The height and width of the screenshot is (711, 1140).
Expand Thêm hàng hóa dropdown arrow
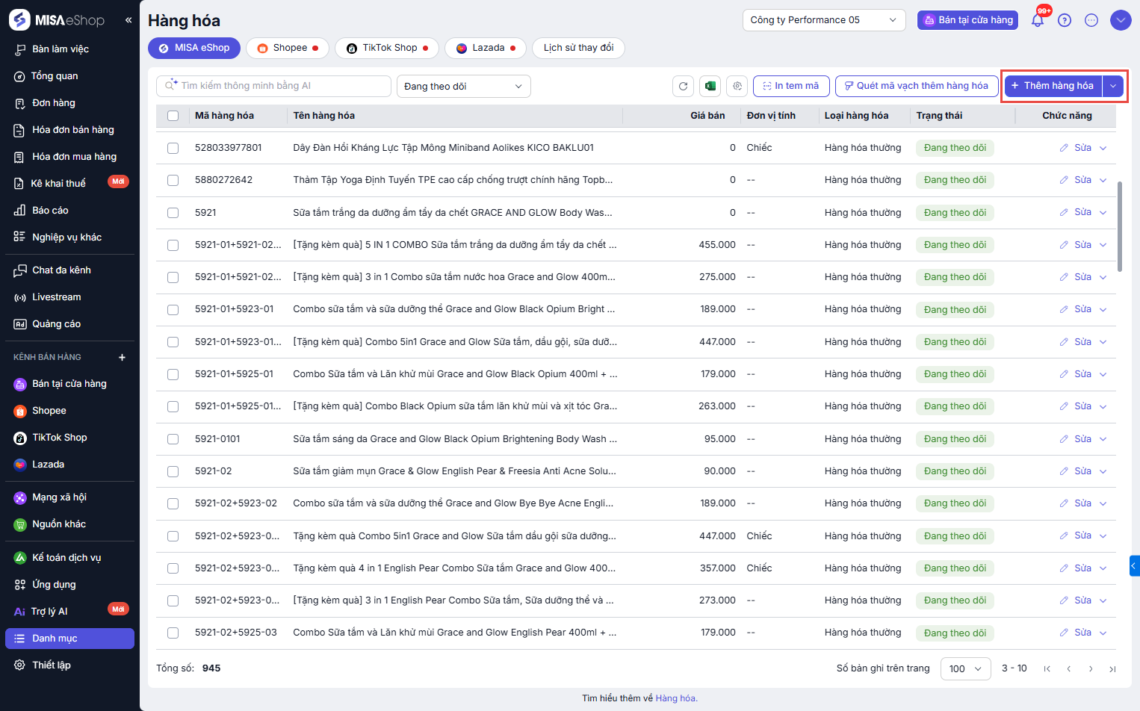click(1113, 86)
